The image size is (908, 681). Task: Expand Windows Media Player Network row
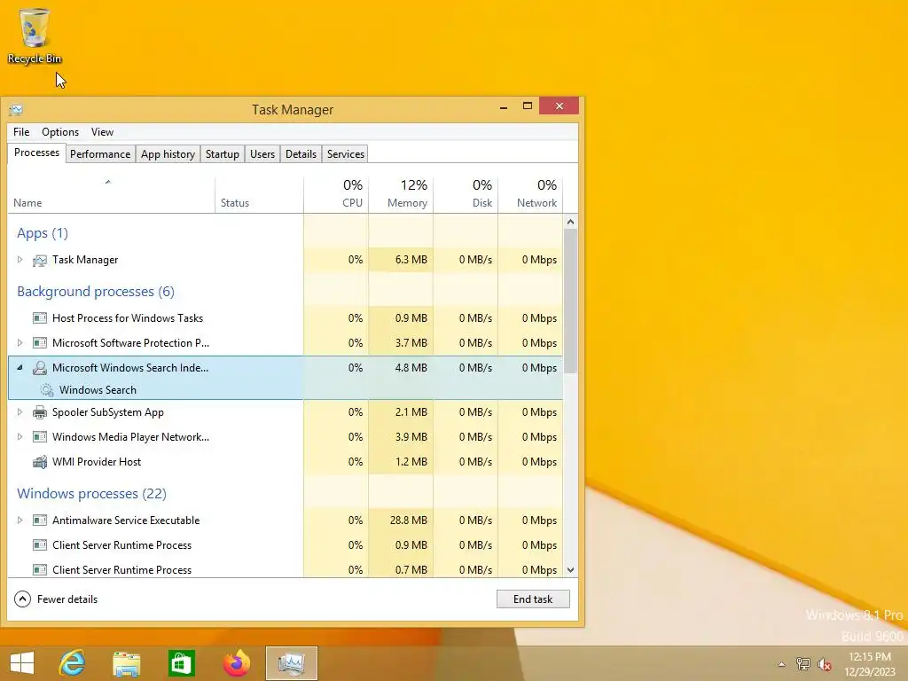point(20,436)
